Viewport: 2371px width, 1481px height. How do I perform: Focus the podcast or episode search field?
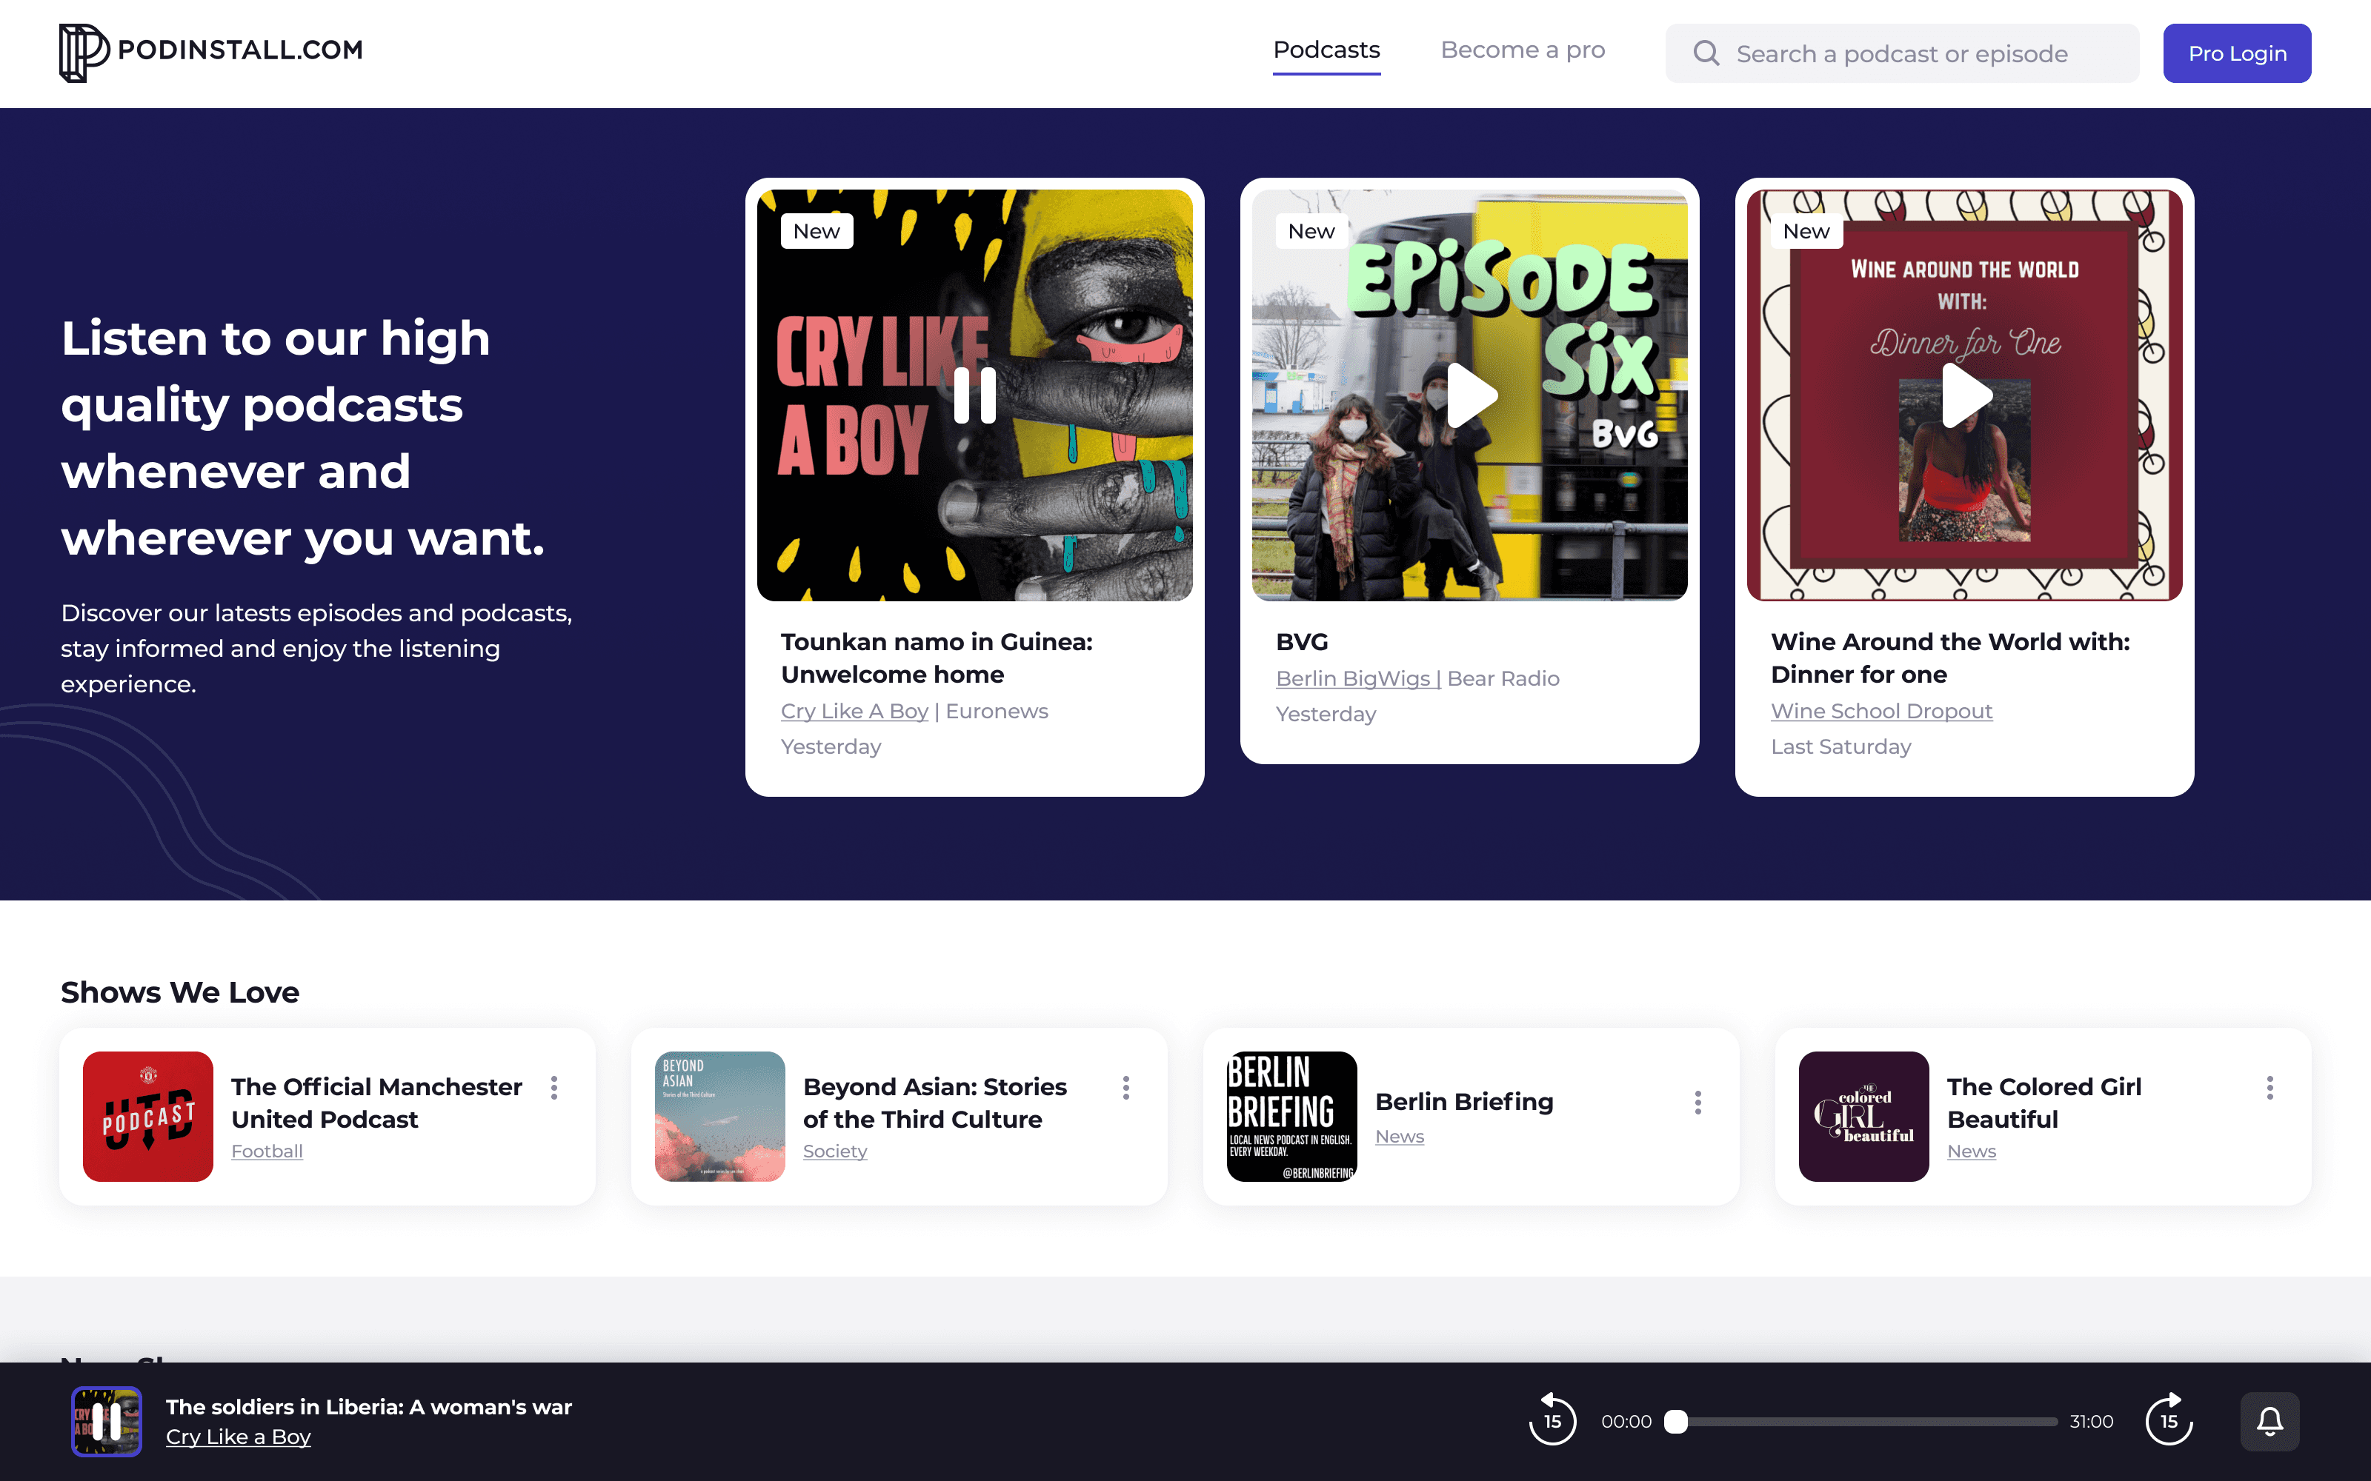[1902, 53]
